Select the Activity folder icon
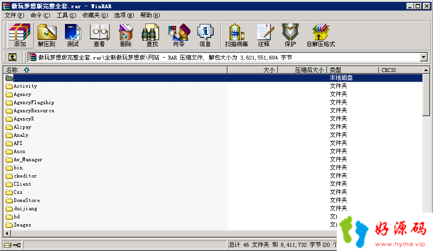The image size is (433, 251). coord(10,86)
